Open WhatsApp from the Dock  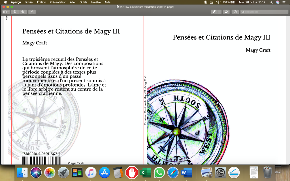pyautogui.click(x=159, y=172)
